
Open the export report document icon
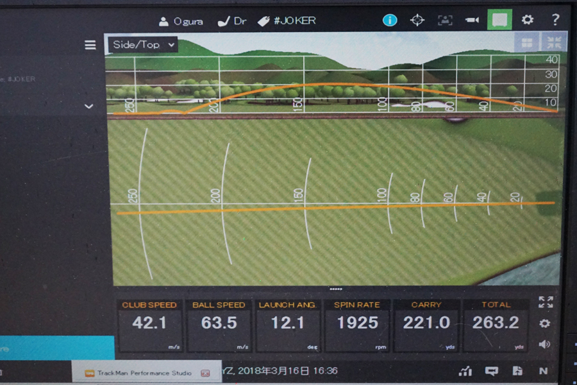pyautogui.click(x=517, y=371)
